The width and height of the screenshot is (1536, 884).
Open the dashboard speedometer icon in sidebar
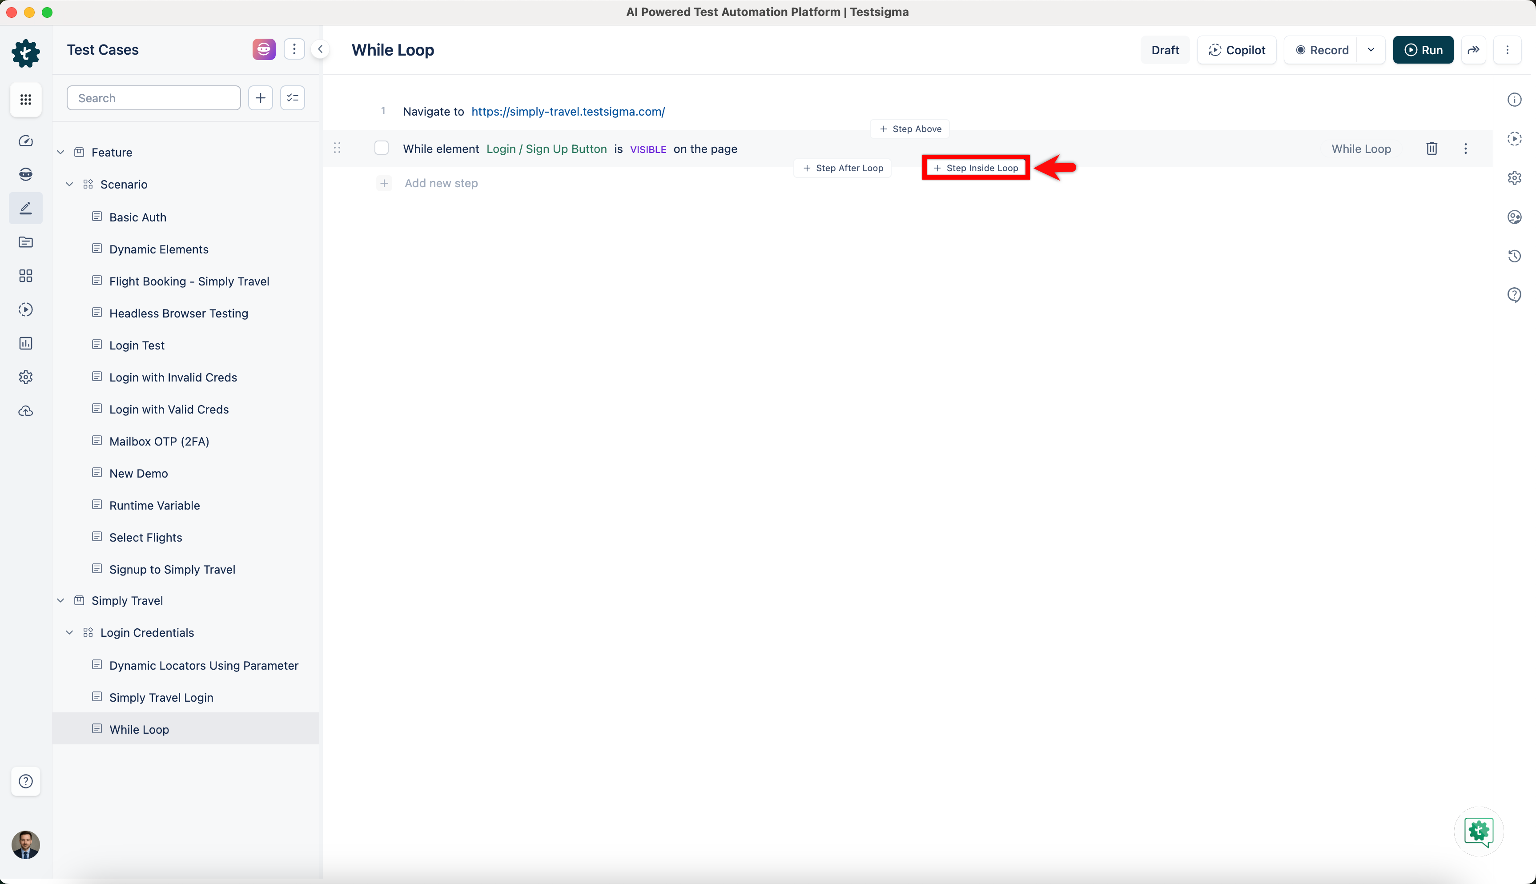[25, 140]
